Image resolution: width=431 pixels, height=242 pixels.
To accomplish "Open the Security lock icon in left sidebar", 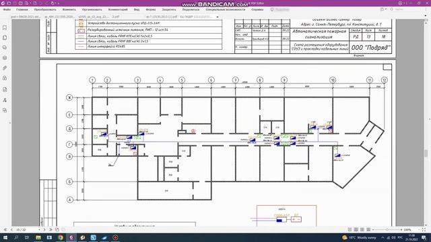I will coord(5,78).
